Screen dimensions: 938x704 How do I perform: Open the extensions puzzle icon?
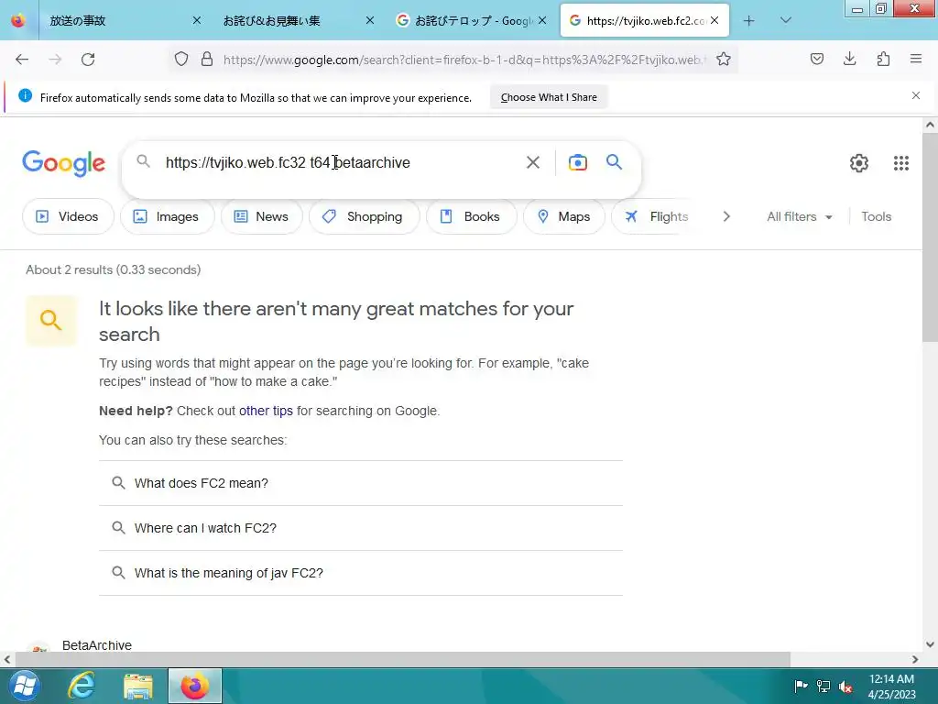883,59
